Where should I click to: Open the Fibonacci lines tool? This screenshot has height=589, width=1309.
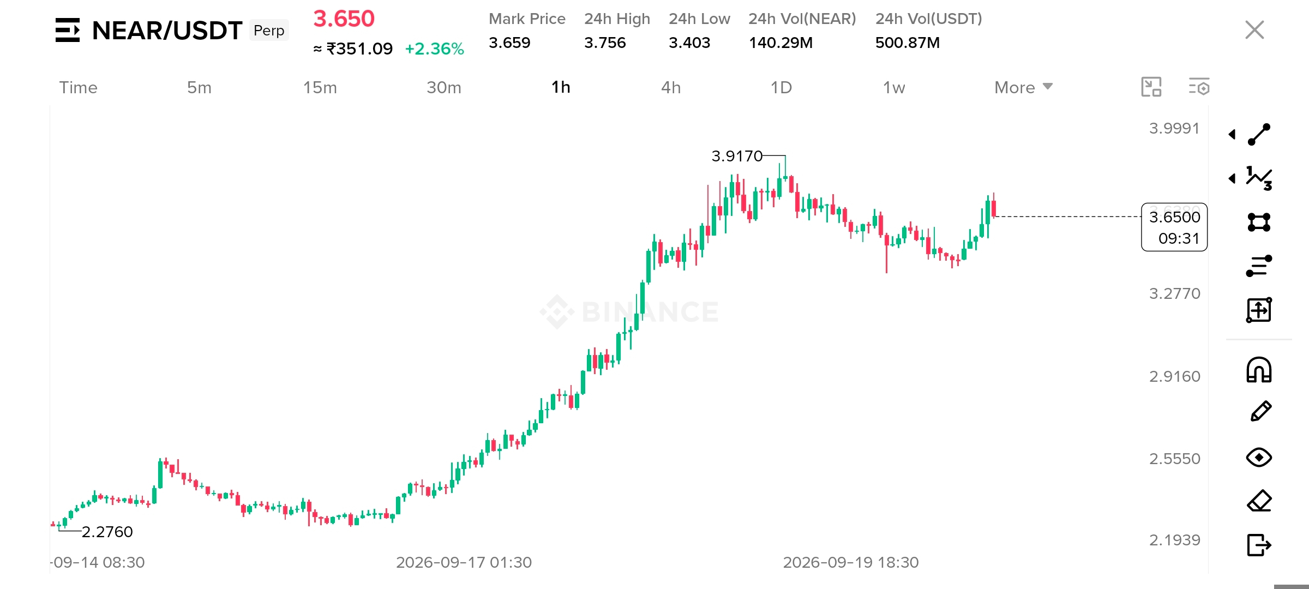[1259, 266]
